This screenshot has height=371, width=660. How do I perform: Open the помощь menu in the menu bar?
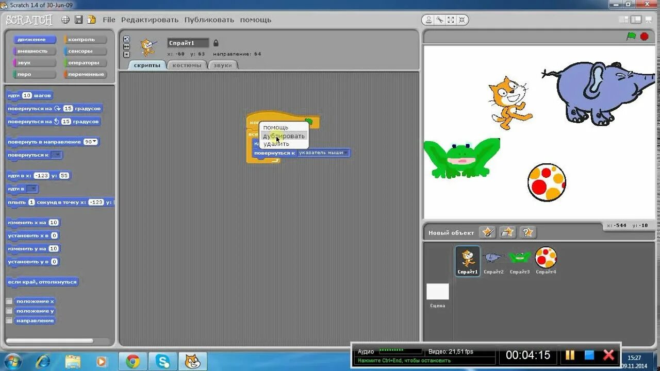(x=255, y=20)
